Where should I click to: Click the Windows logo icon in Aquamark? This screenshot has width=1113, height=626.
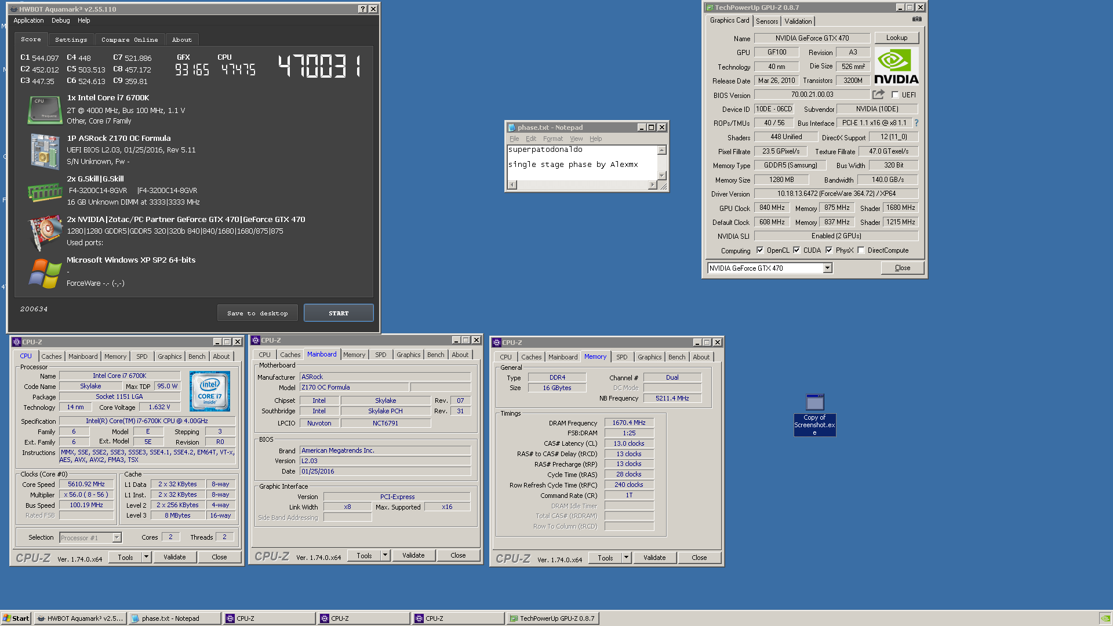click(45, 273)
